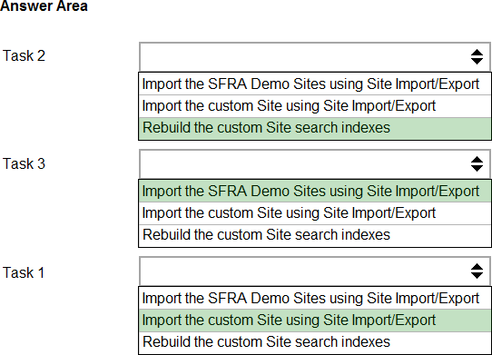The width and height of the screenshot is (492, 355).
Task: Choose Import the SFRA Demo Sites under Task 1
Action: tap(315, 298)
